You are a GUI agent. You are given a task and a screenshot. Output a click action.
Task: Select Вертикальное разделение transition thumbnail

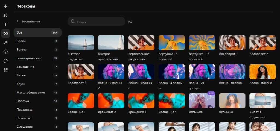(x=141, y=43)
